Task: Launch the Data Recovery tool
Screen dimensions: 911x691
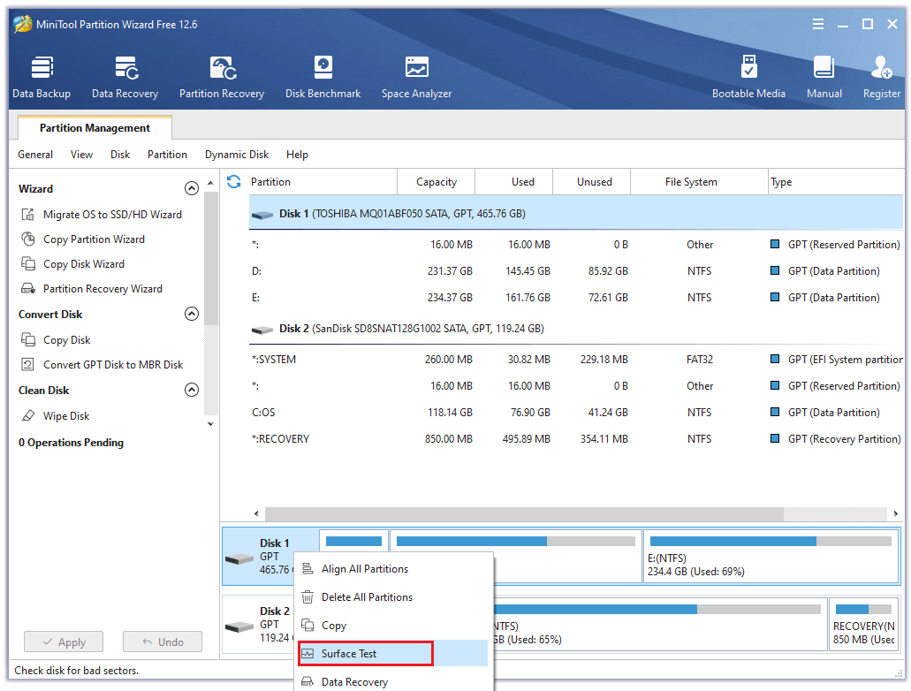Action: [125, 77]
